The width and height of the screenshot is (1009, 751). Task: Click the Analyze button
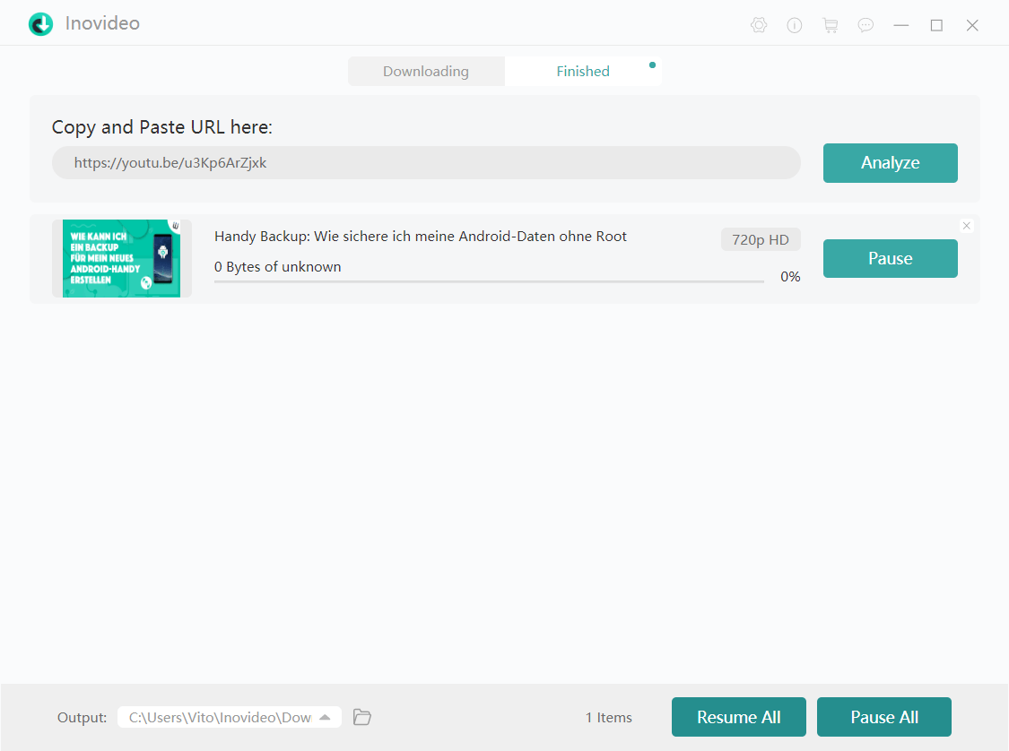click(x=890, y=163)
